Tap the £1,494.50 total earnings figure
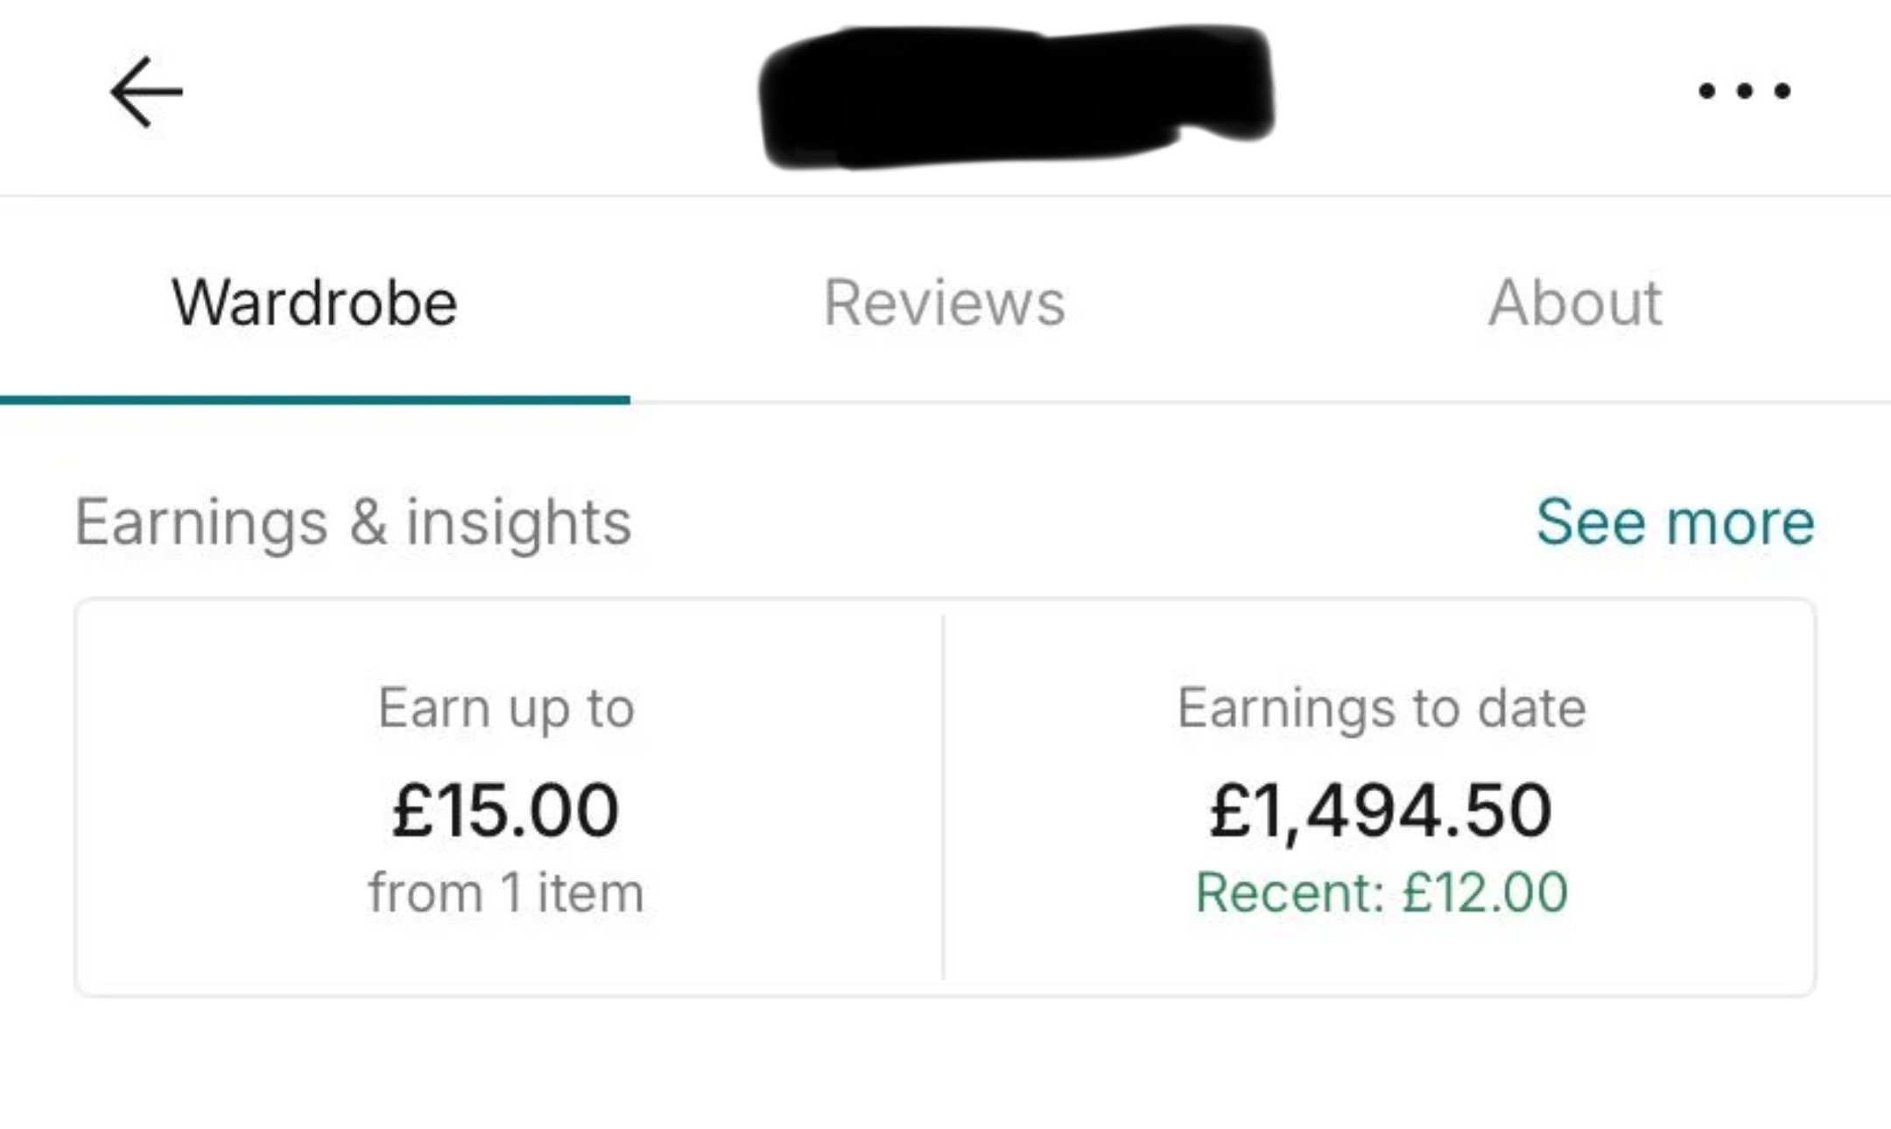The width and height of the screenshot is (1891, 1129). coord(1381,810)
